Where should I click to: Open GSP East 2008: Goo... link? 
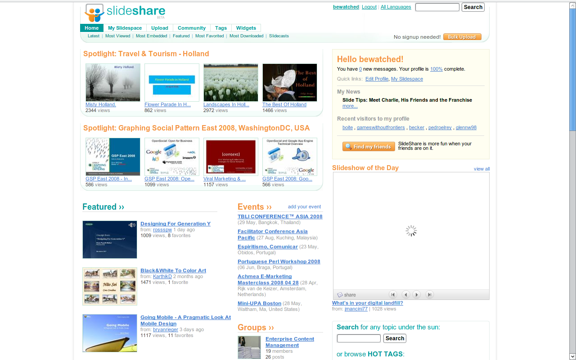pos(287,179)
